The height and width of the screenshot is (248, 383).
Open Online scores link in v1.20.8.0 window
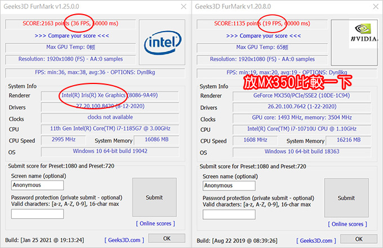348,224
